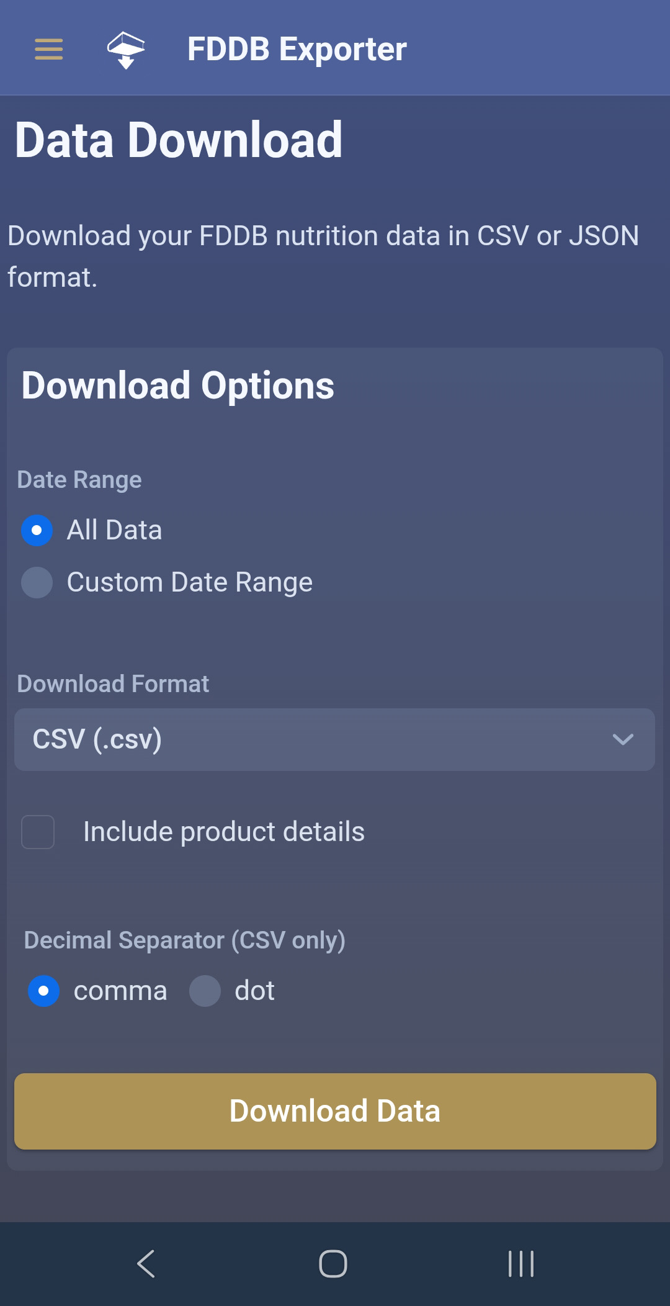Tap the All Data label text

(114, 530)
